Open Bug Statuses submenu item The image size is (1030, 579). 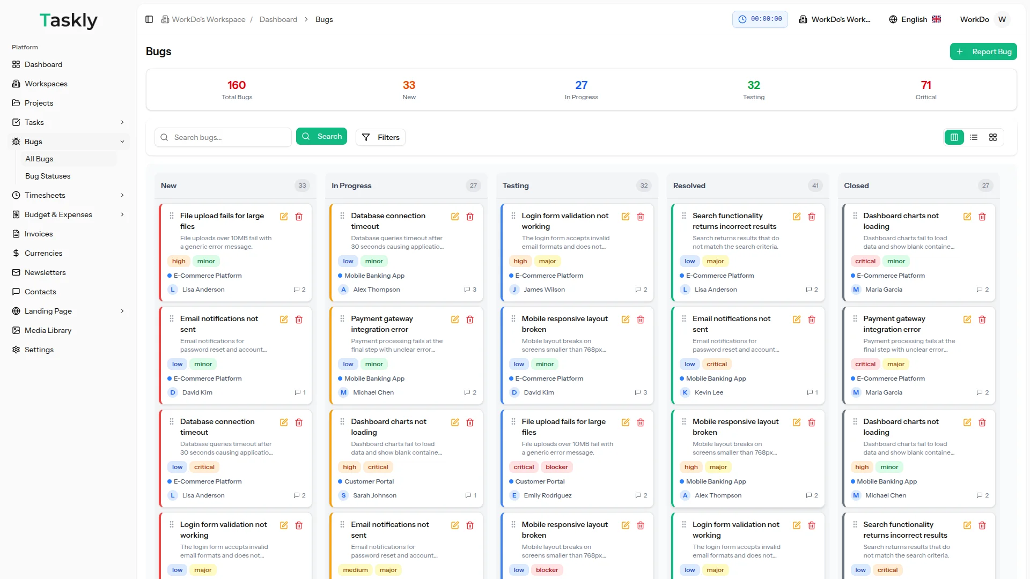[x=48, y=176]
